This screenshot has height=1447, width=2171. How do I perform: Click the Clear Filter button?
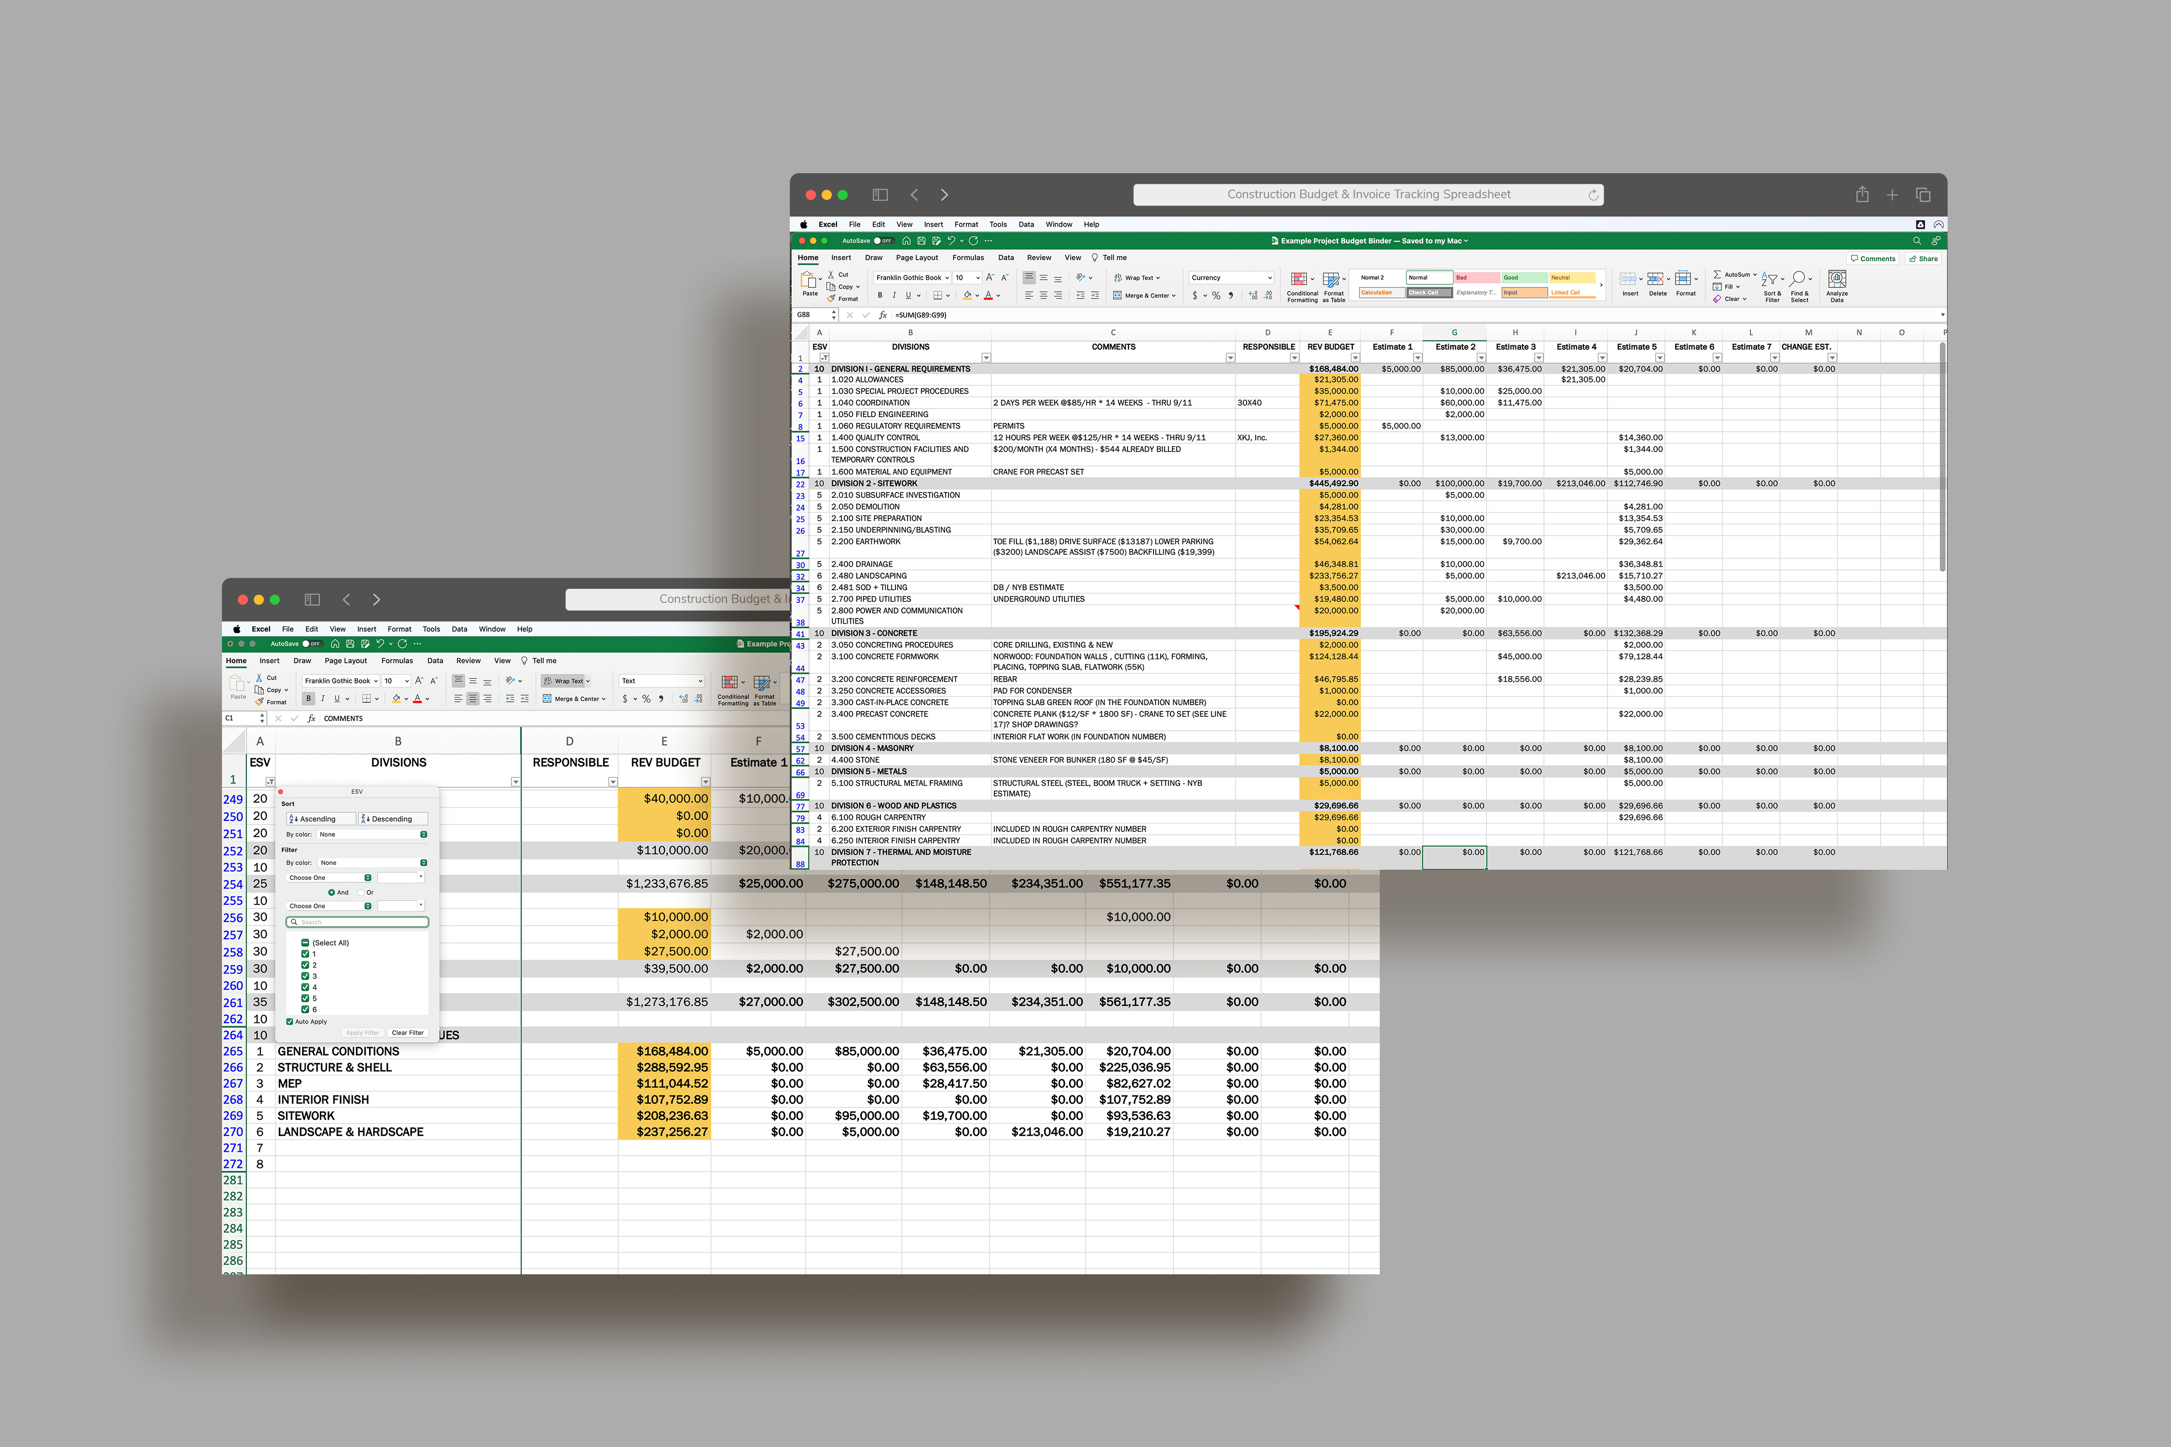[407, 1033]
